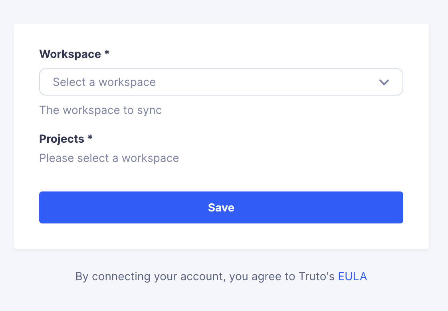The image size is (448, 311).
Task: Click the blue Save button
Action: click(221, 207)
